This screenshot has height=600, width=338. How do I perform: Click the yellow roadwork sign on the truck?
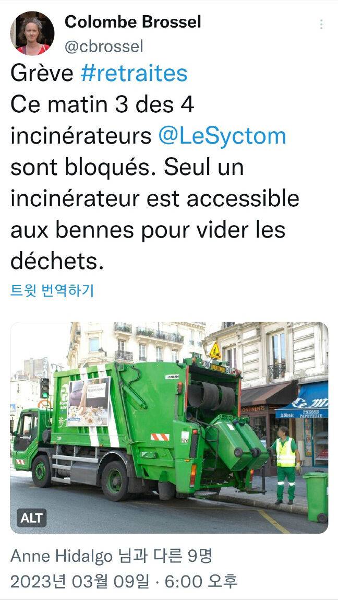215,351
